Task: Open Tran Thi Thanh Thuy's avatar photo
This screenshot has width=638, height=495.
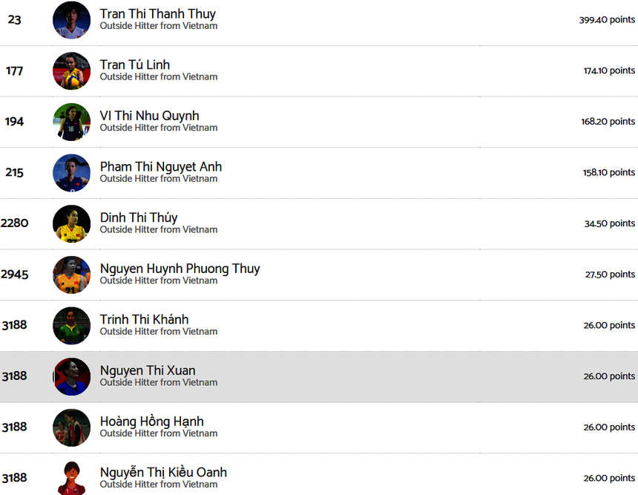Action: click(71, 20)
